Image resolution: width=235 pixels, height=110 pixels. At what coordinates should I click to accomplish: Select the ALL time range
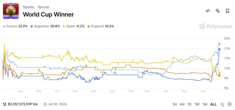(x=213, y=104)
